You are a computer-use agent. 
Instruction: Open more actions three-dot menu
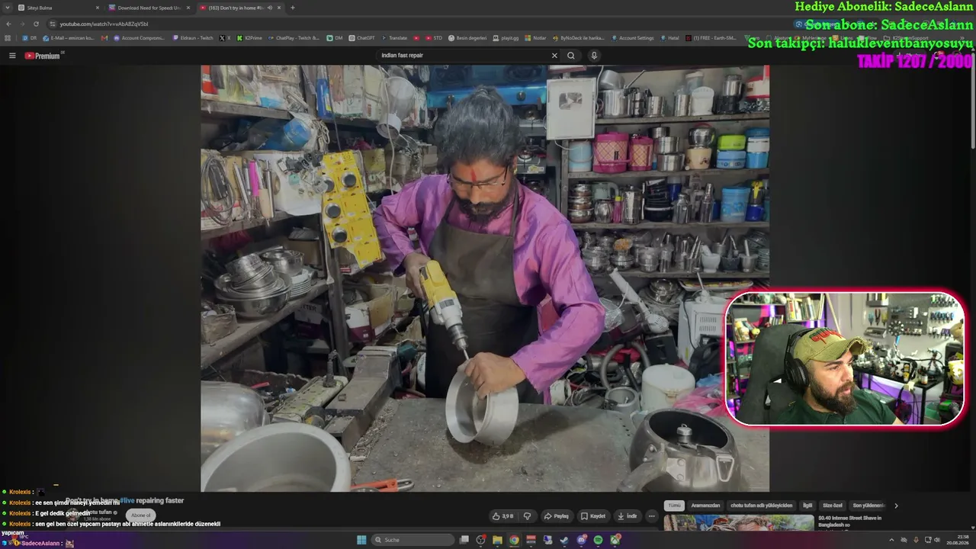pyautogui.click(x=651, y=516)
